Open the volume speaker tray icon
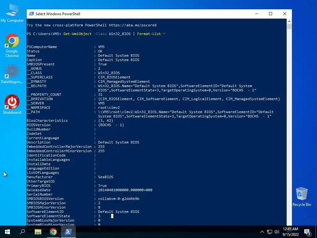This screenshot has height=238, width=317. click(277, 232)
